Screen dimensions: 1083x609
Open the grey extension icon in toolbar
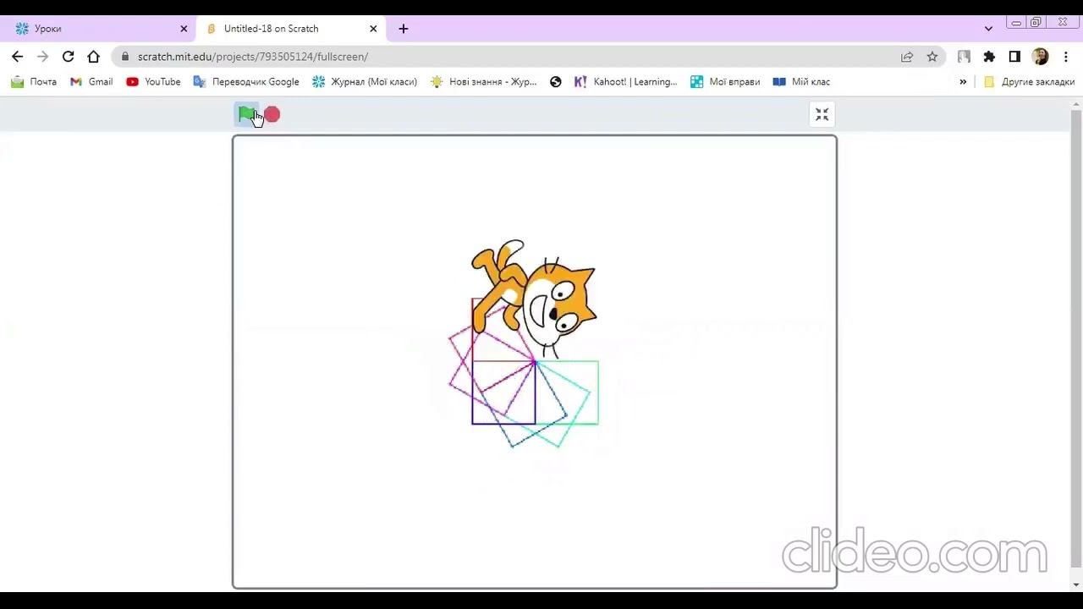(x=964, y=57)
